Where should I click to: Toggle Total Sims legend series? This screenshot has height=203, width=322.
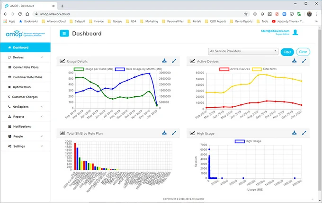264,69
